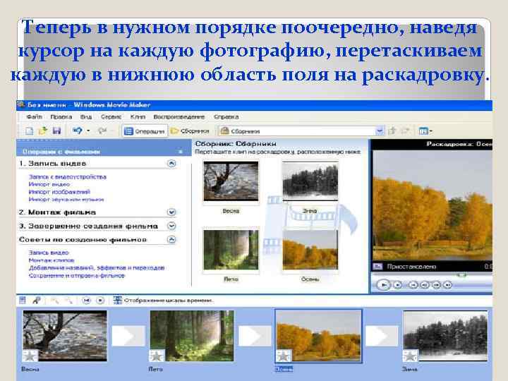Click the zoom out magnifier on storyboard toolbar
The image size is (508, 381).
tap(68, 301)
